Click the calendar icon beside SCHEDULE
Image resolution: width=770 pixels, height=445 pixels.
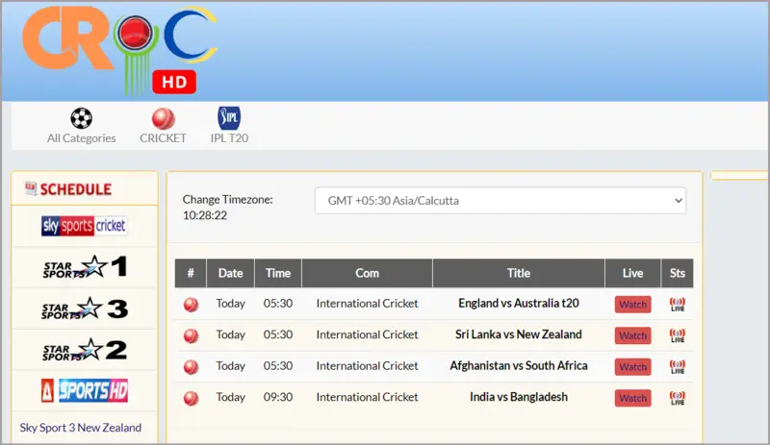tap(31, 188)
